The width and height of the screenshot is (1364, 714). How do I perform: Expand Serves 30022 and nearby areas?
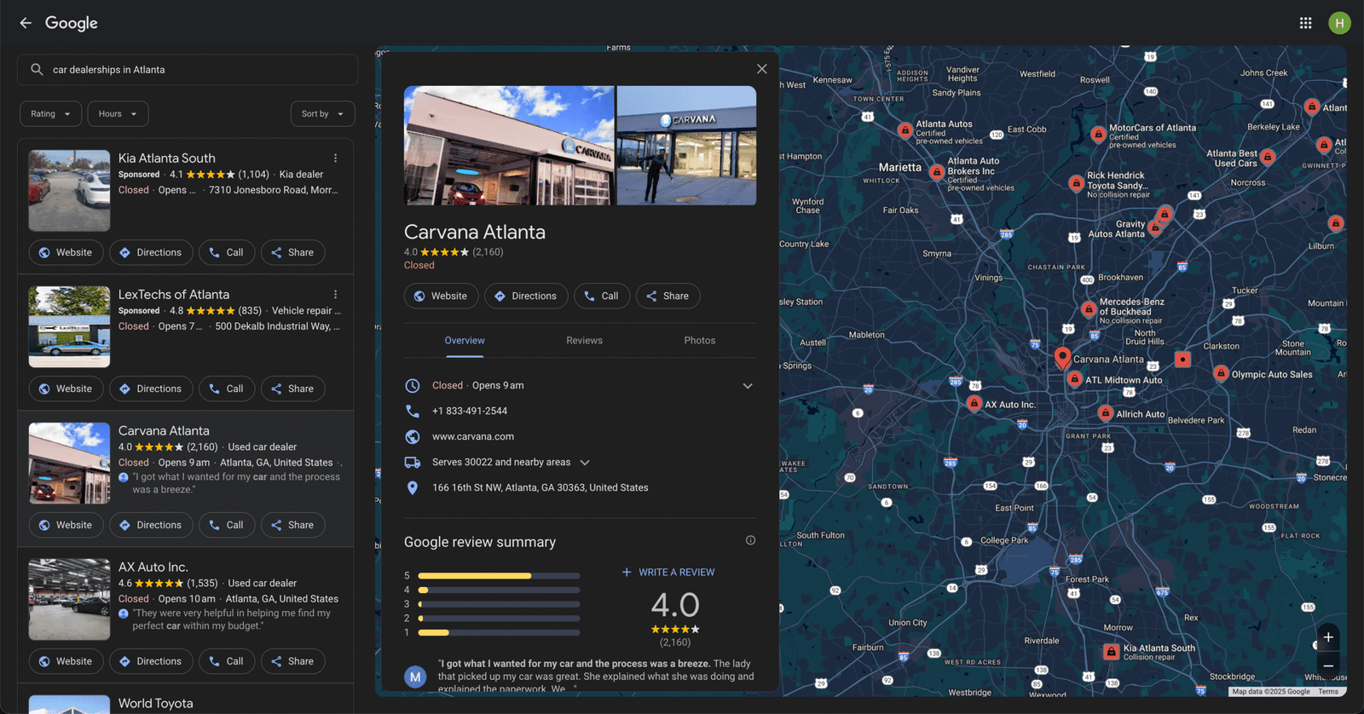tap(585, 463)
